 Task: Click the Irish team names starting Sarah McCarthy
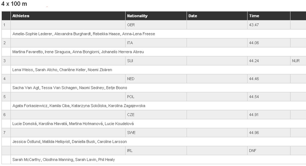63,160
